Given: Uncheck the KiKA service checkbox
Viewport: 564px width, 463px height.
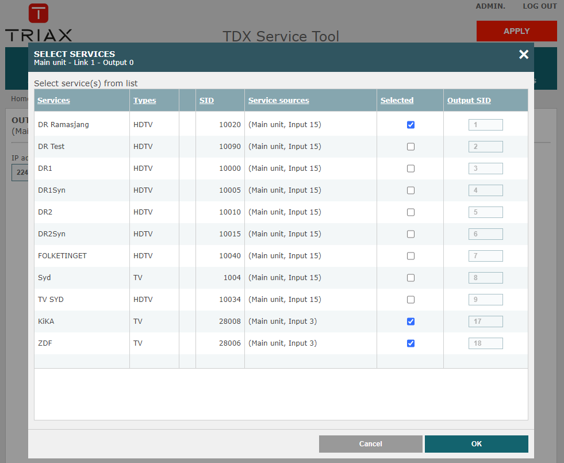Looking at the screenshot, I should [410, 322].
